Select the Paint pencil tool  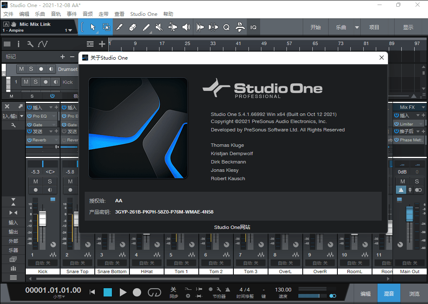click(146, 27)
